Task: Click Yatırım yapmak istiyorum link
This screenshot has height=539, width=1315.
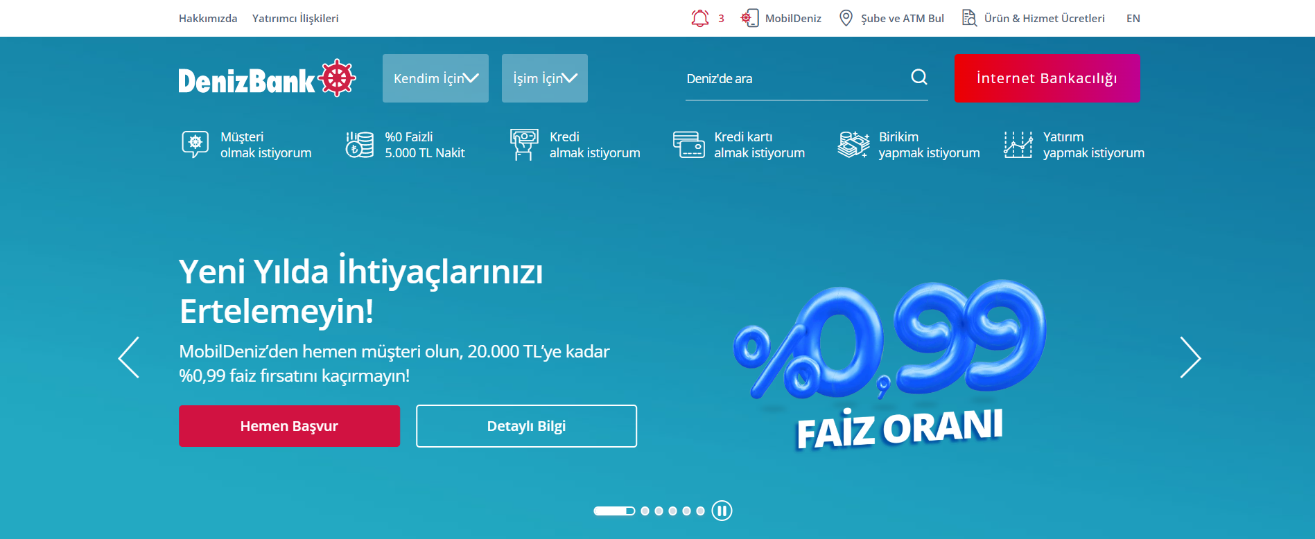Action: tap(1094, 145)
